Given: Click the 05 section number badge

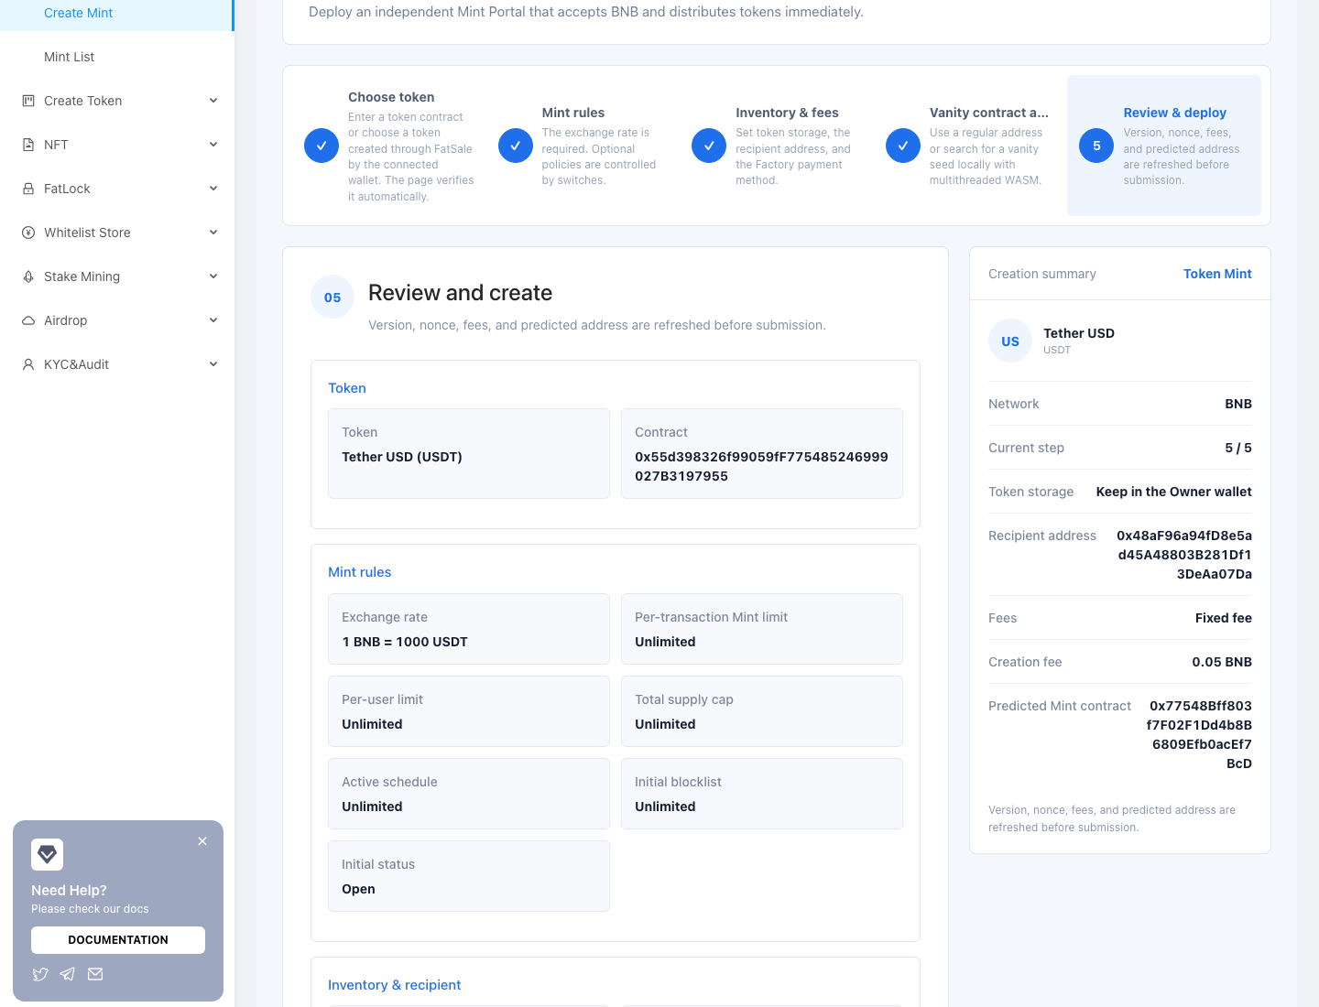Looking at the screenshot, I should pos(332,297).
